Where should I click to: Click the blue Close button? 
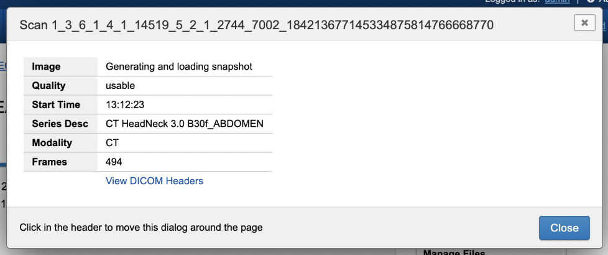564,228
